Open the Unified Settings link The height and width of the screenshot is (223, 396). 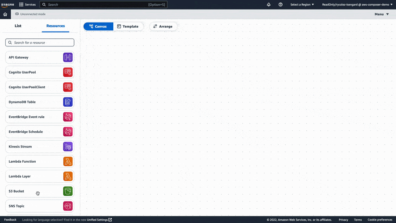[x=99, y=220]
